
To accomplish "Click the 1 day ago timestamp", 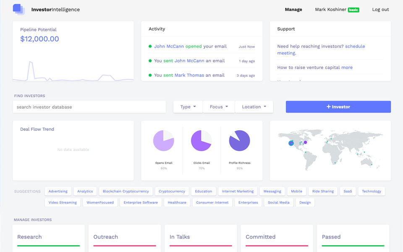I will click(x=247, y=61).
